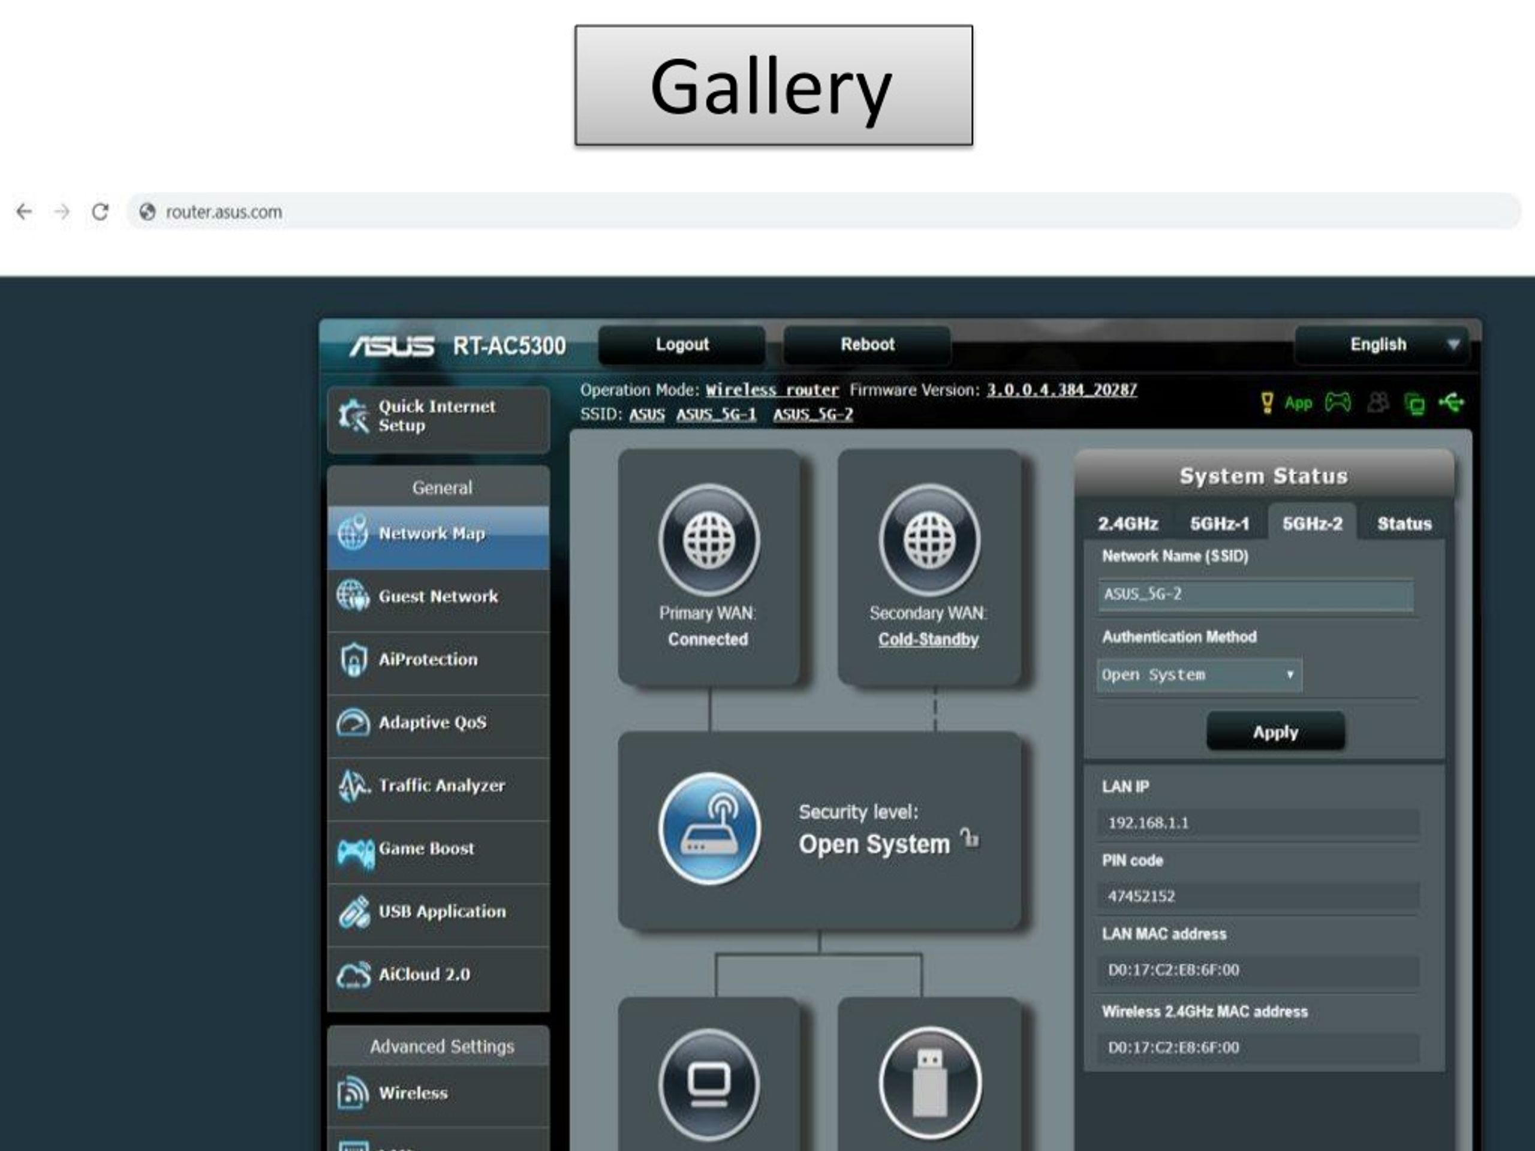Click the Network Map globe icon
The image size is (1535, 1151).
(353, 533)
